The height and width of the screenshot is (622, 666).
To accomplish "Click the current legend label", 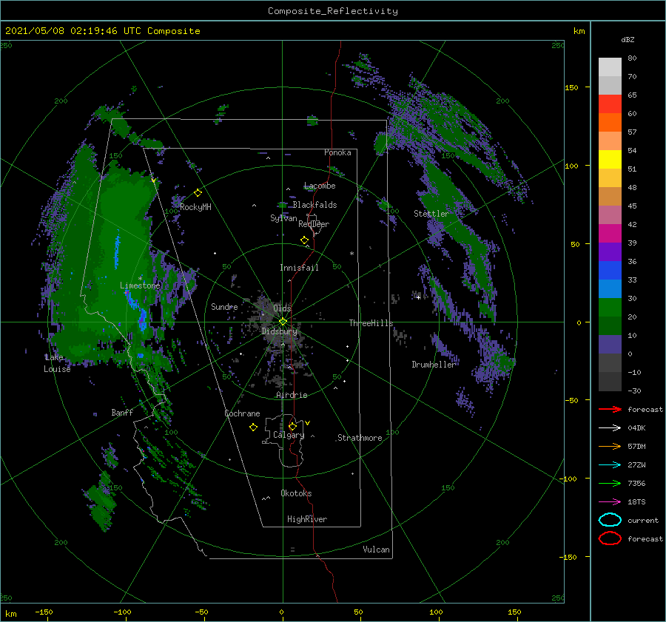I will (x=643, y=520).
